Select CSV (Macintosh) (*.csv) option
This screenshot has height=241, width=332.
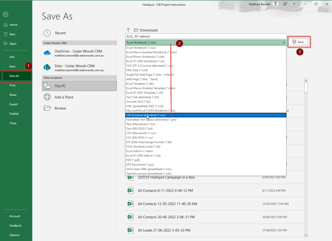pyautogui.click(x=205, y=133)
